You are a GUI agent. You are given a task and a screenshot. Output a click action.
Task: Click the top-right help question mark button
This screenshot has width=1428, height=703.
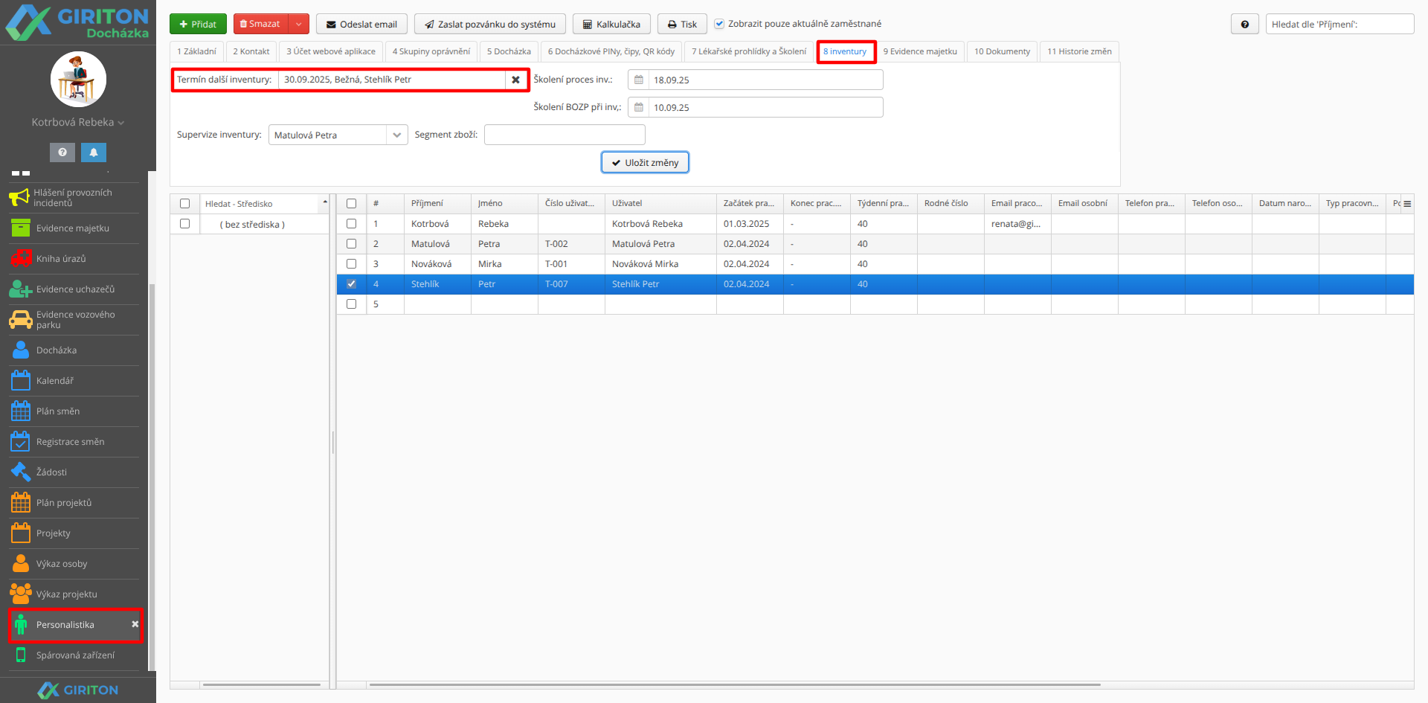1245,25
